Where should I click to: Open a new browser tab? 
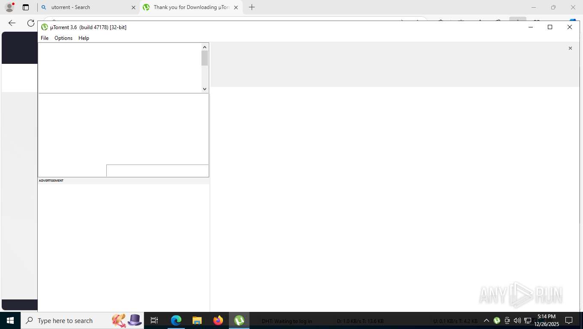coord(252,7)
